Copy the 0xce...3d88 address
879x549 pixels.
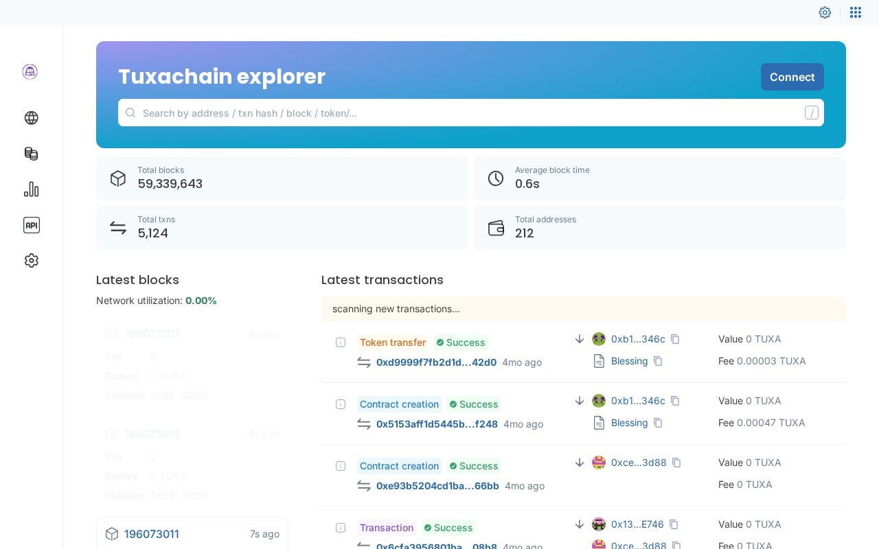676,463
